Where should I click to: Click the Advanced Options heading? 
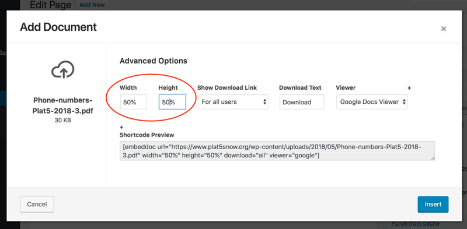pyautogui.click(x=154, y=61)
